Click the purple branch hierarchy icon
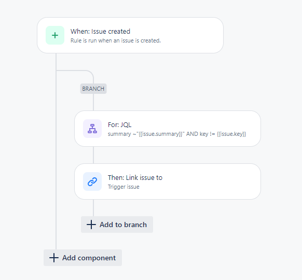Viewport: 302px width, 280px height. [92, 129]
